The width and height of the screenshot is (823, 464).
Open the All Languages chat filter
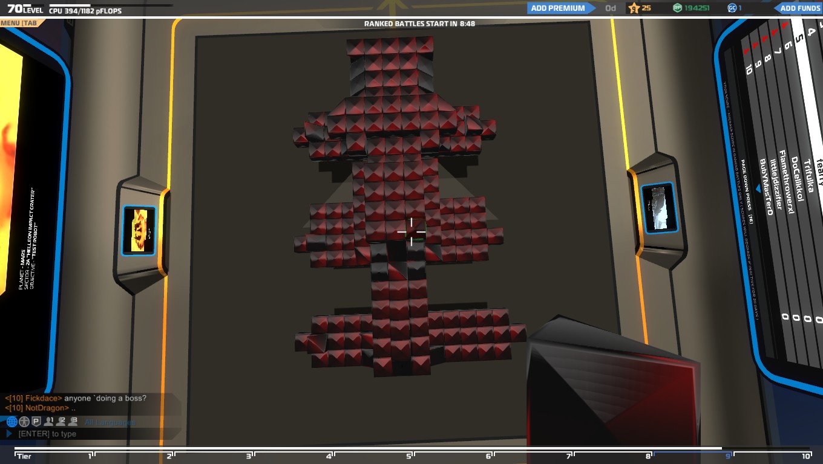110,422
